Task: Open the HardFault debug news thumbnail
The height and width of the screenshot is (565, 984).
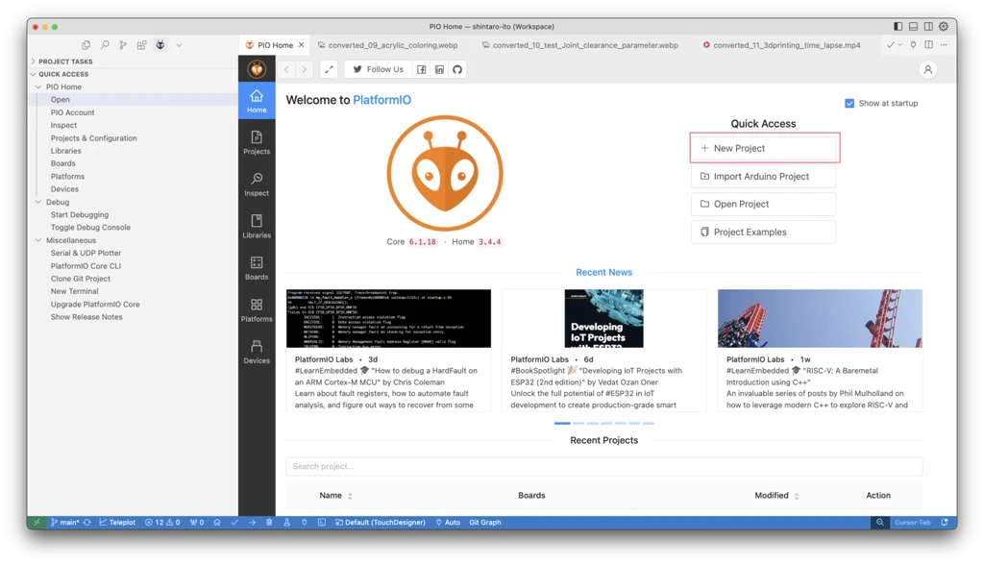Action: [388, 318]
